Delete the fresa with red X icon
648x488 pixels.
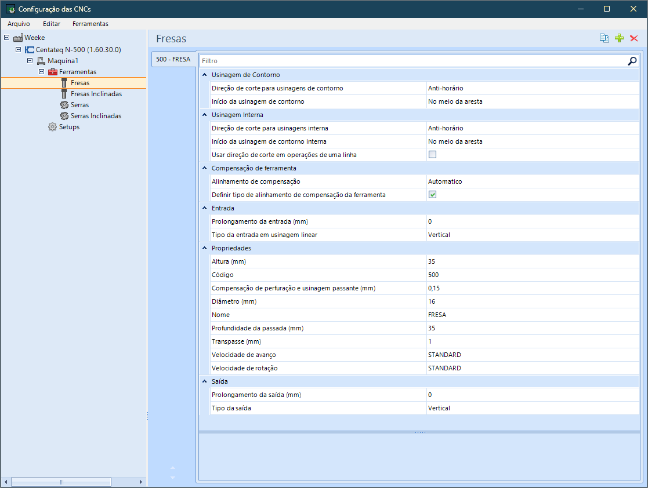pyautogui.click(x=634, y=38)
